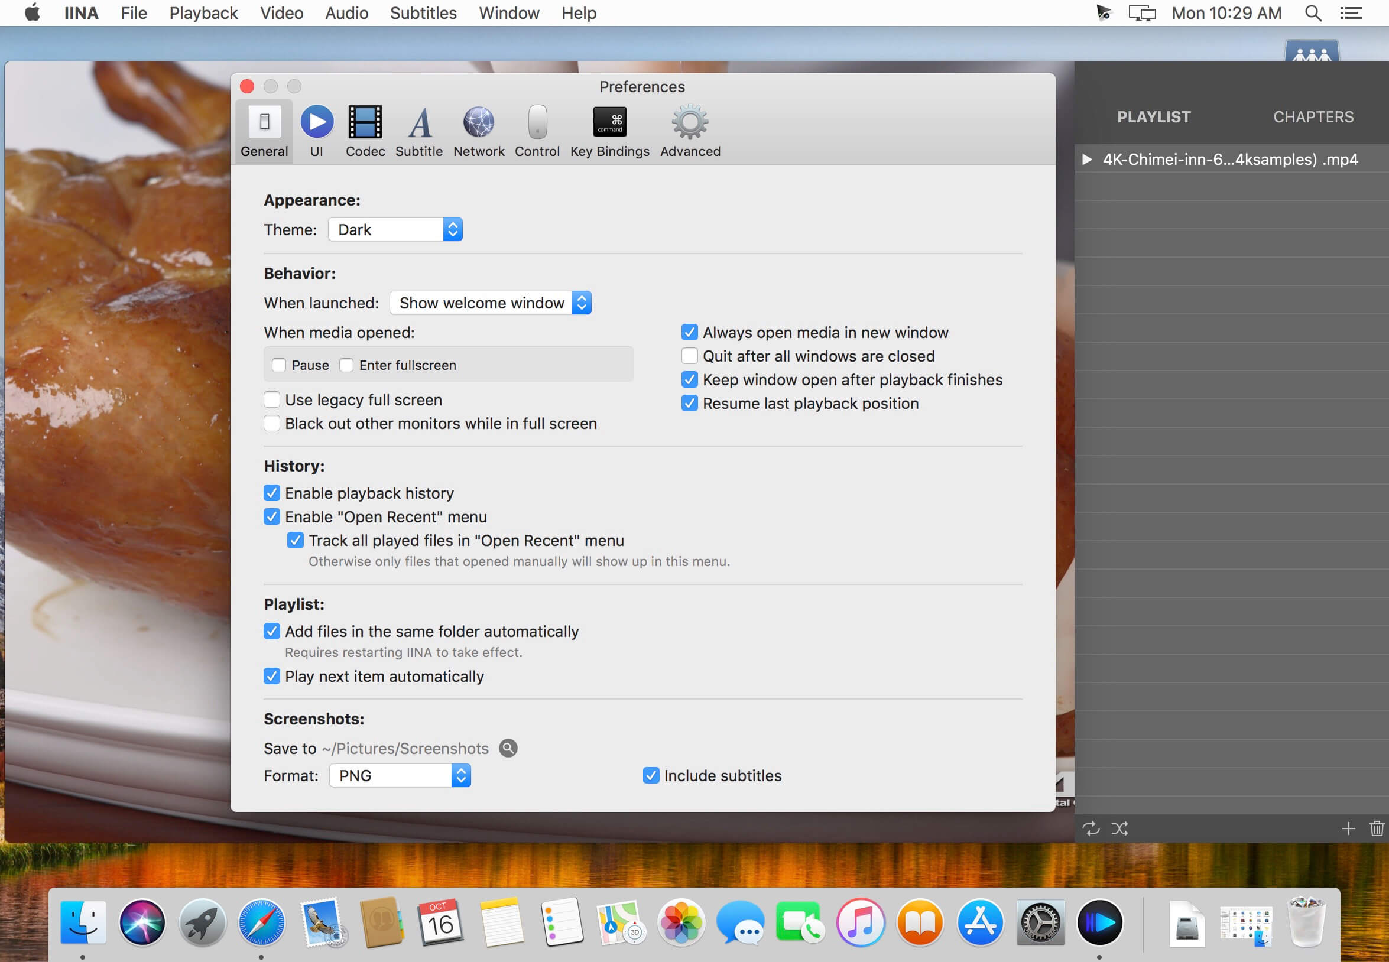The image size is (1389, 962).
Task: Expand the When launched dropdown
Action: pos(490,303)
